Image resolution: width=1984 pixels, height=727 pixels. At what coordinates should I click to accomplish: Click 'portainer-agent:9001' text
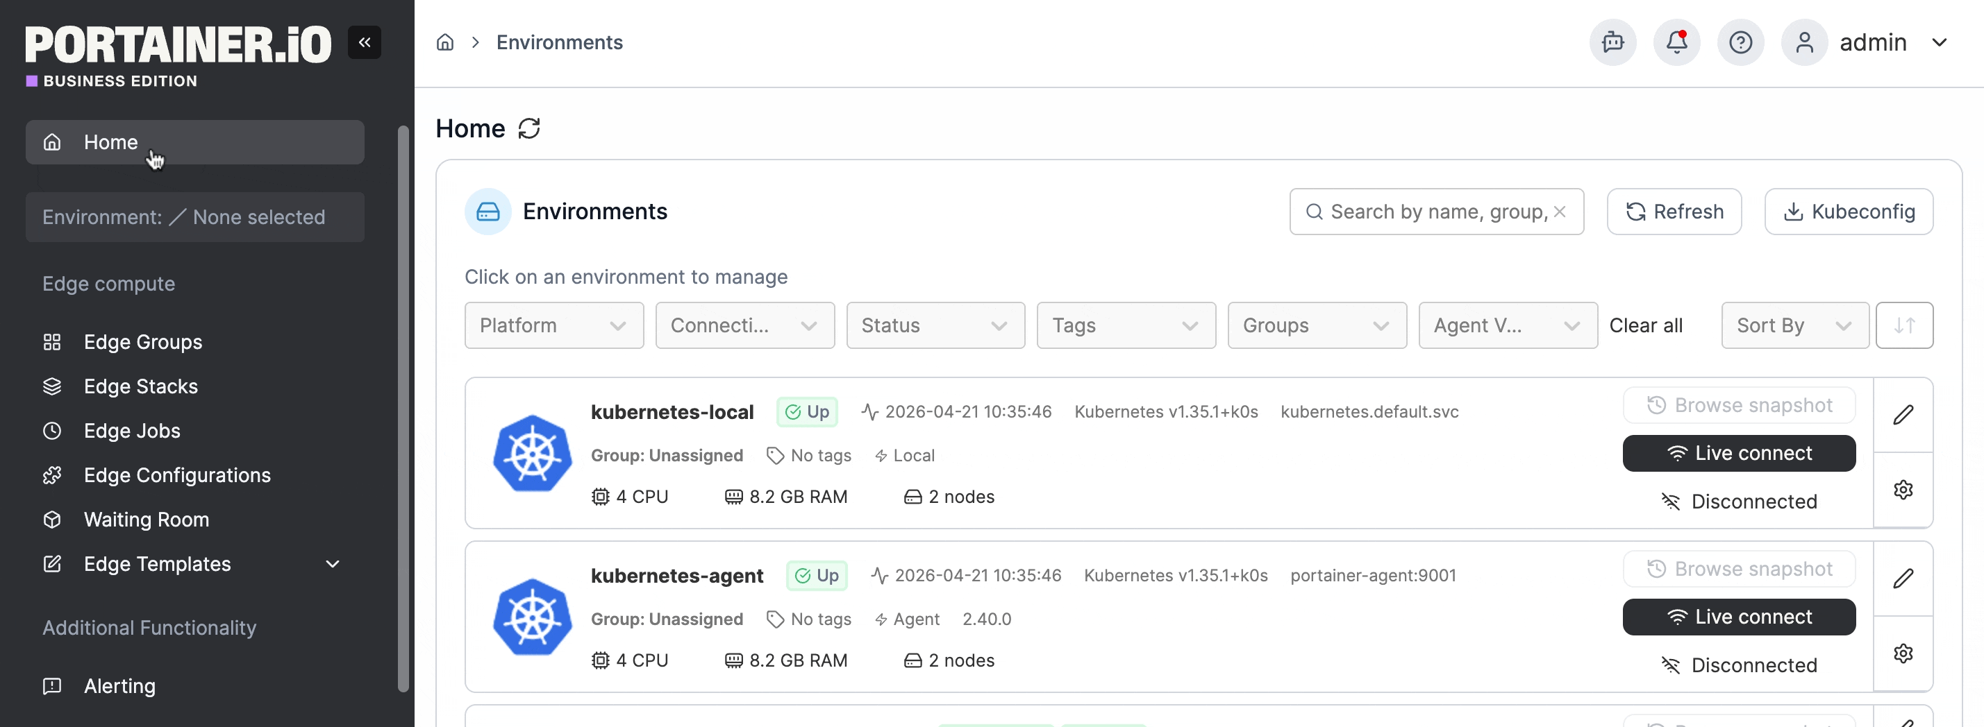[x=1373, y=576]
